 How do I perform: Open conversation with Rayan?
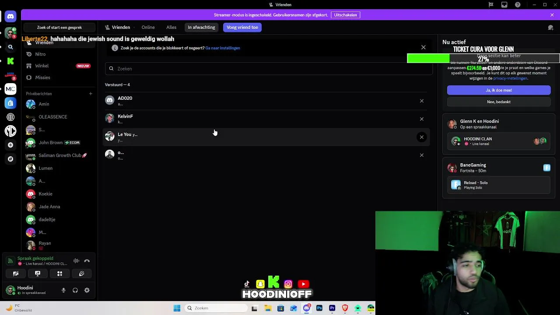point(59,245)
